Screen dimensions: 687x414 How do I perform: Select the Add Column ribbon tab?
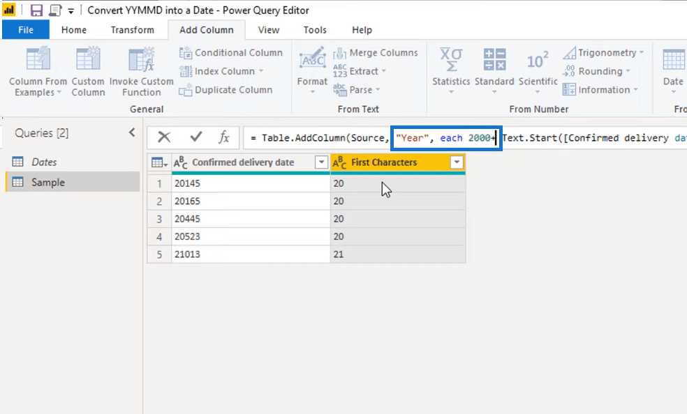(x=207, y=30)
